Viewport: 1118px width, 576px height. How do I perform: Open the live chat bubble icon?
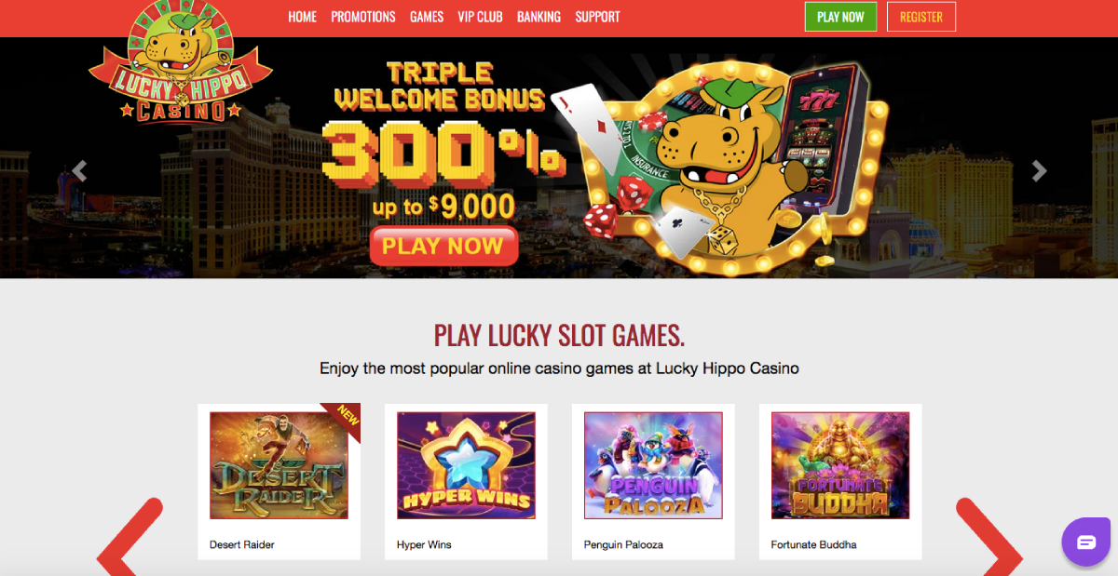(1087, 542)
